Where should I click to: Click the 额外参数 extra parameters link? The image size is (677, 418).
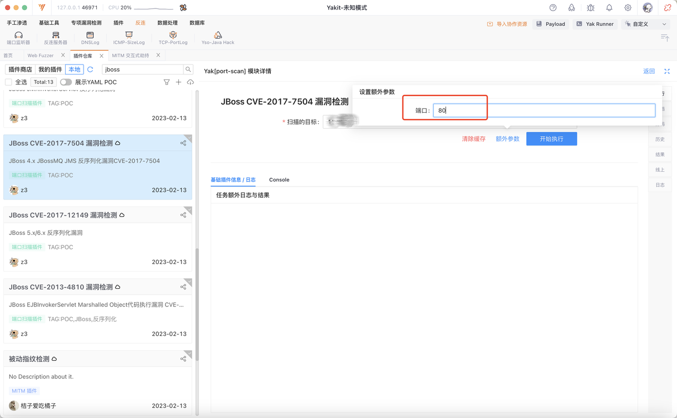coord(508,139)
